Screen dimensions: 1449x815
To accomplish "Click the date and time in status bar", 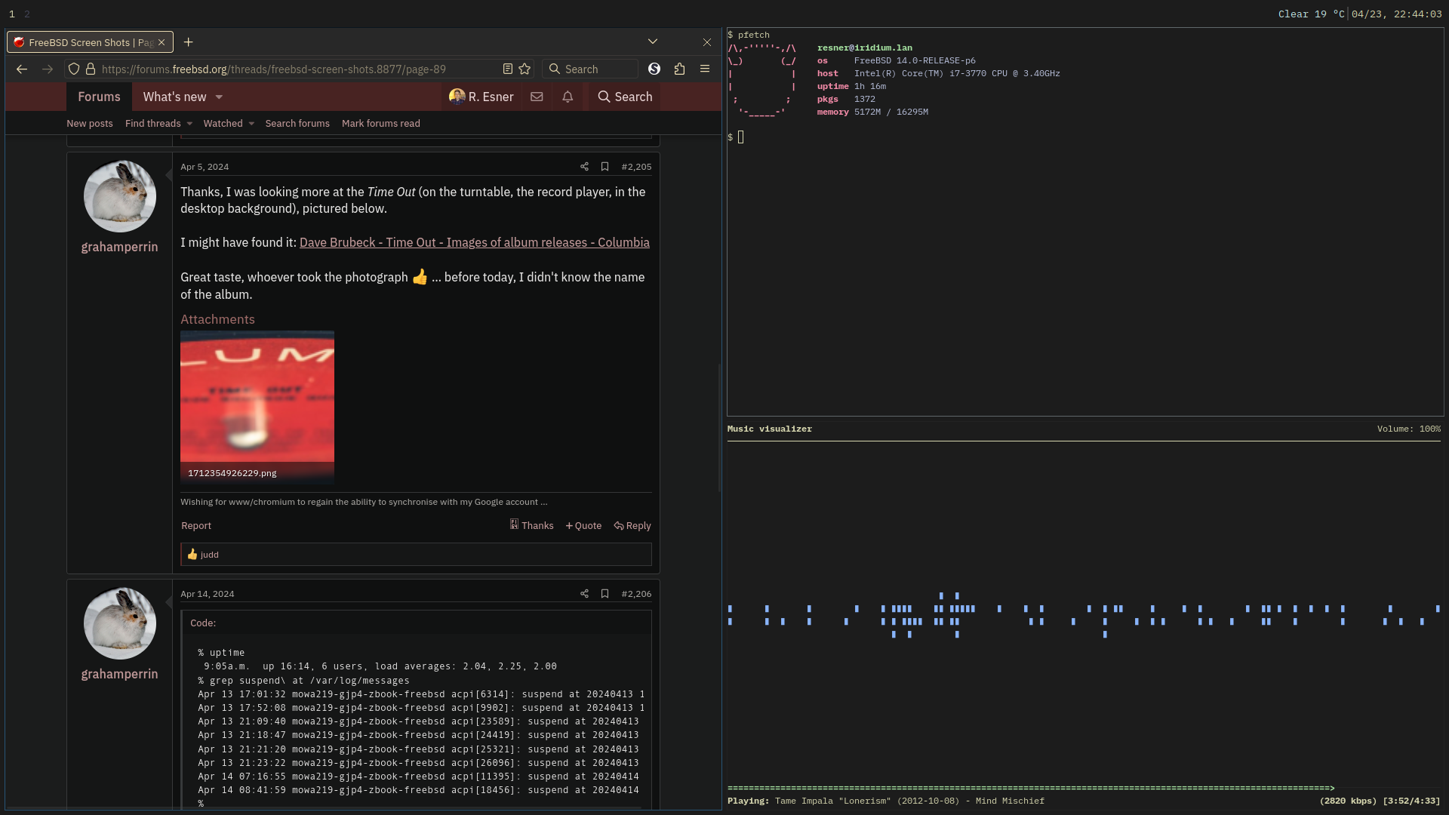I will [x=1396, y=14].
